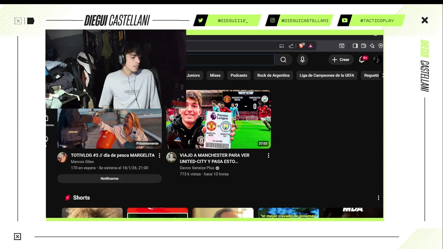This screenshot has height=249, width=443.
Task: Select the Rock de Argentina chip
Action: (273, 75)
